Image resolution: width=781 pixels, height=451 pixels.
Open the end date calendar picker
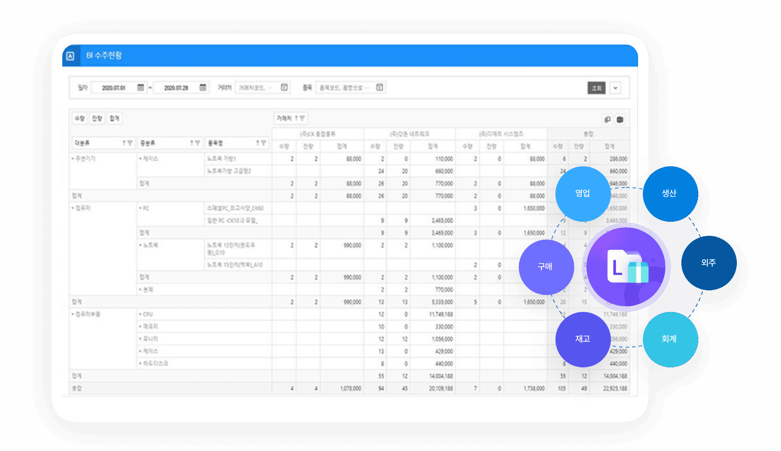[203, 87]
